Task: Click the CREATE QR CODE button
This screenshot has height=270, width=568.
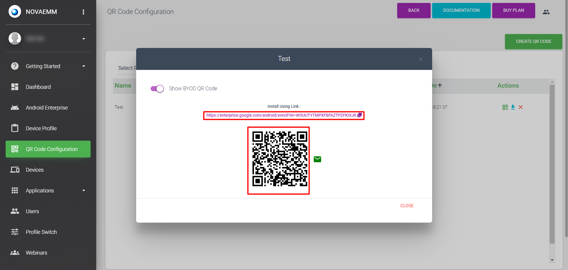Action: (533, 41)
